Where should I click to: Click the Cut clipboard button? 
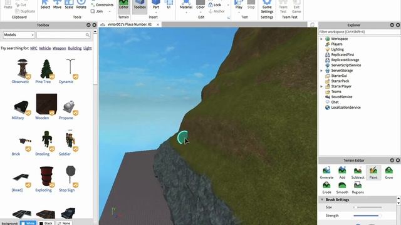21,5
